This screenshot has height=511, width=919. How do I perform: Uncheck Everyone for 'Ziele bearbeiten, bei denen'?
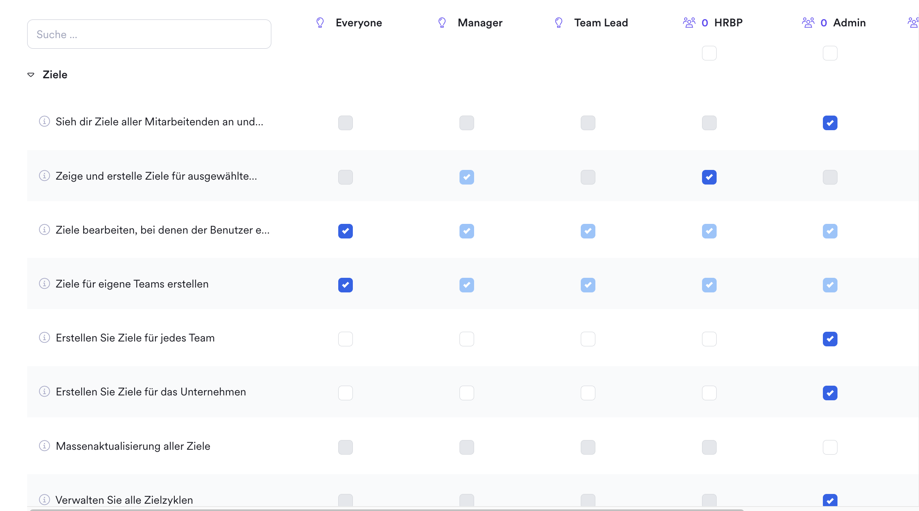tap(346, 231)
